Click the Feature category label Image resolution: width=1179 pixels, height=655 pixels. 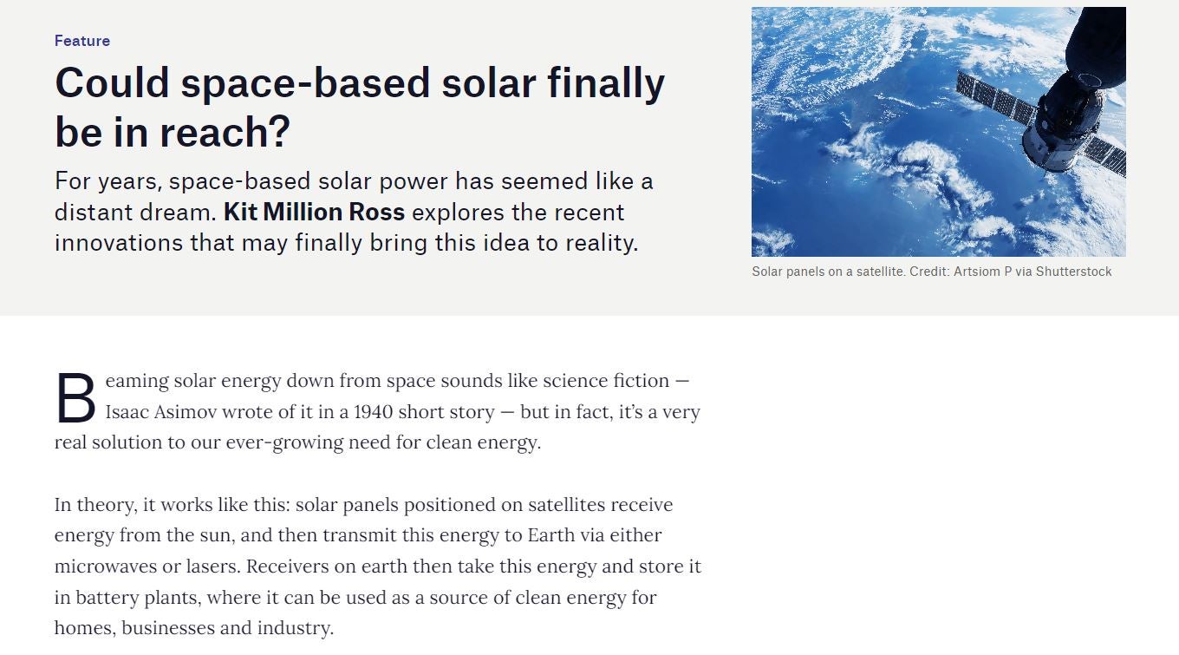pos(82,41)
